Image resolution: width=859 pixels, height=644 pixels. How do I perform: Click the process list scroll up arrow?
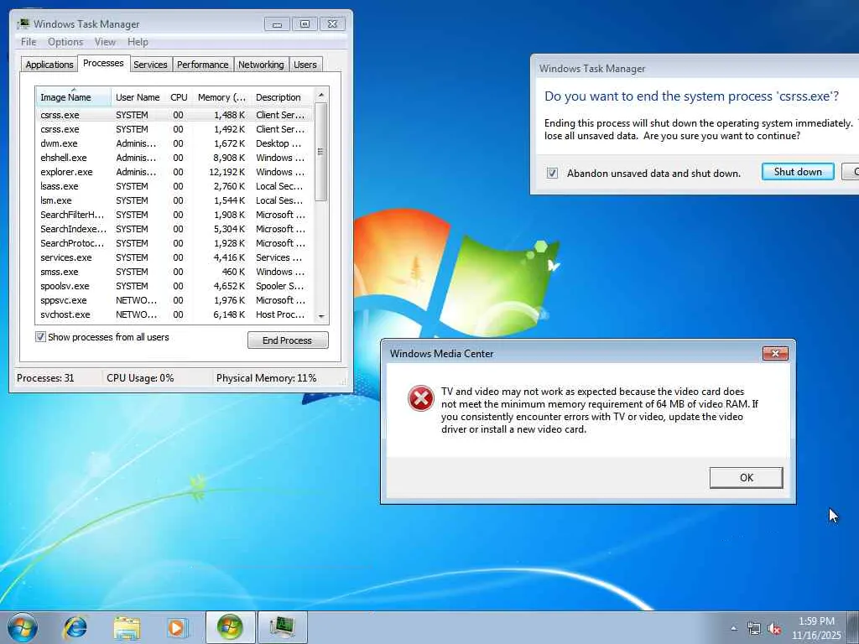tap(321, 96)
